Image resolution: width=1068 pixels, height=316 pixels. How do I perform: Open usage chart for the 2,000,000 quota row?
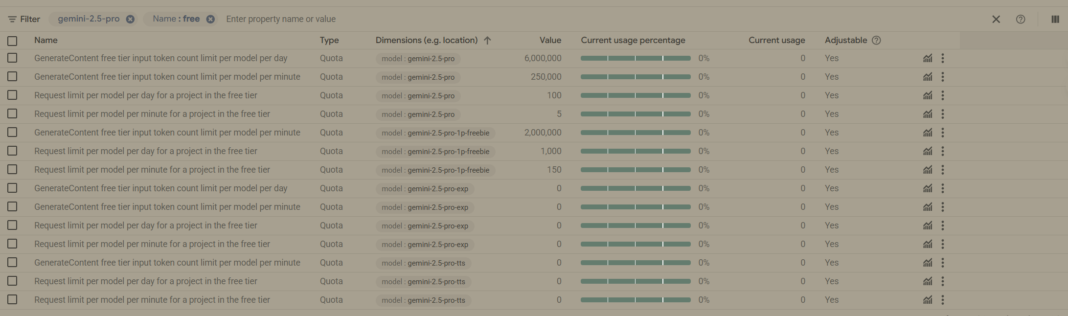pos(928,133)
